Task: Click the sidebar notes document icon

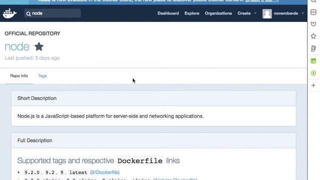Action: (313, 48)
